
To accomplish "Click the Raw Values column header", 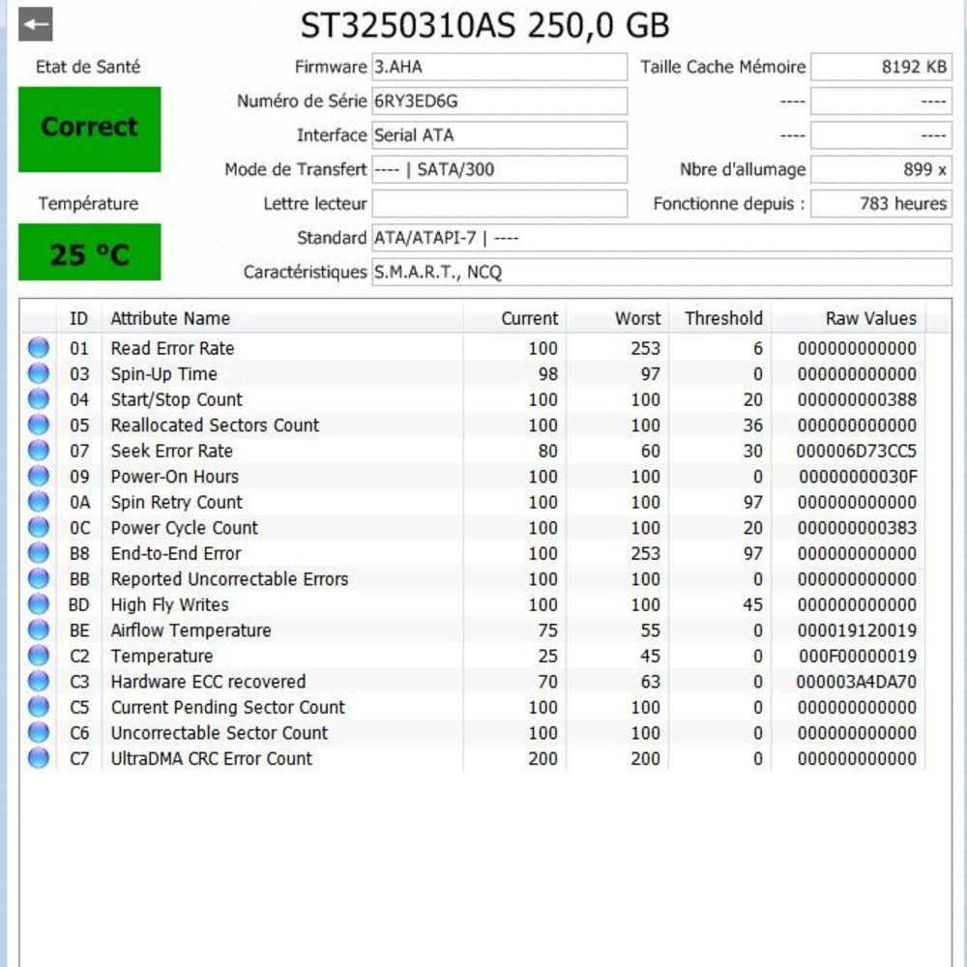I will pyautogui.click(x=870, y=318).
